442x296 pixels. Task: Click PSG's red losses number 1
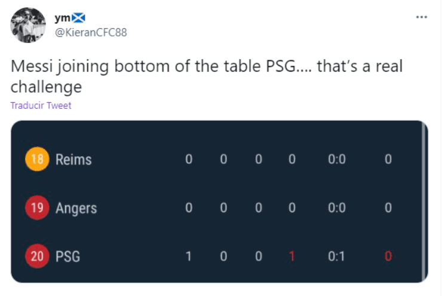click(292, 257)
